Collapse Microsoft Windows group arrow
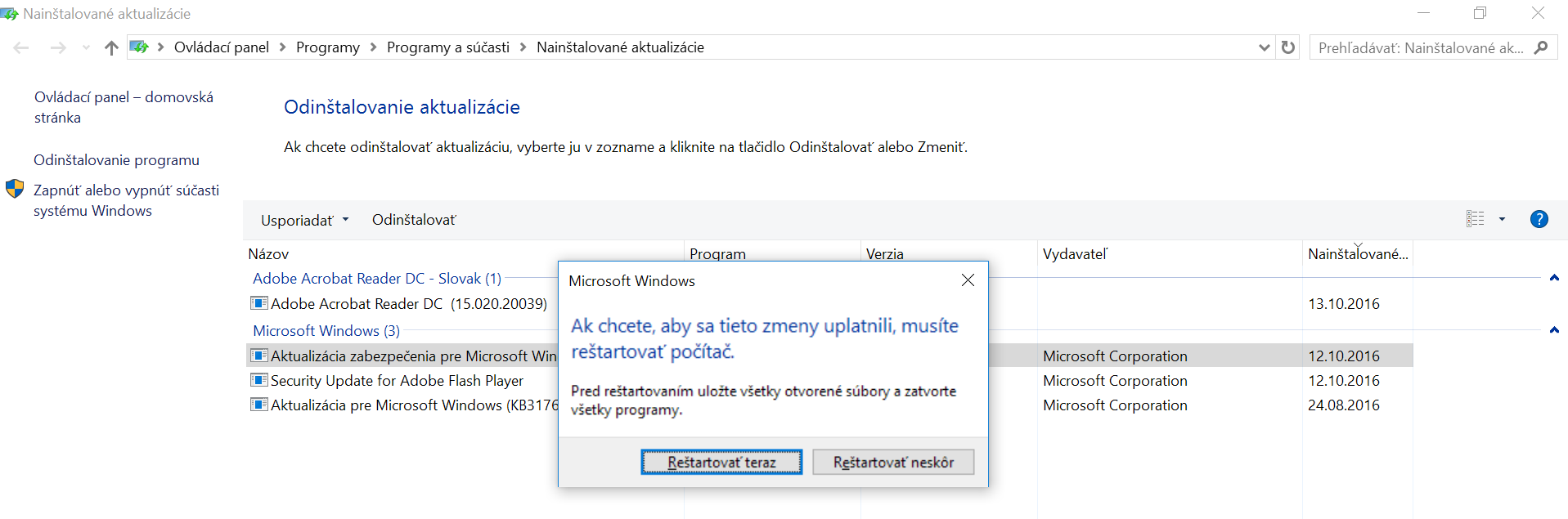 click(x=1554, y=330)
